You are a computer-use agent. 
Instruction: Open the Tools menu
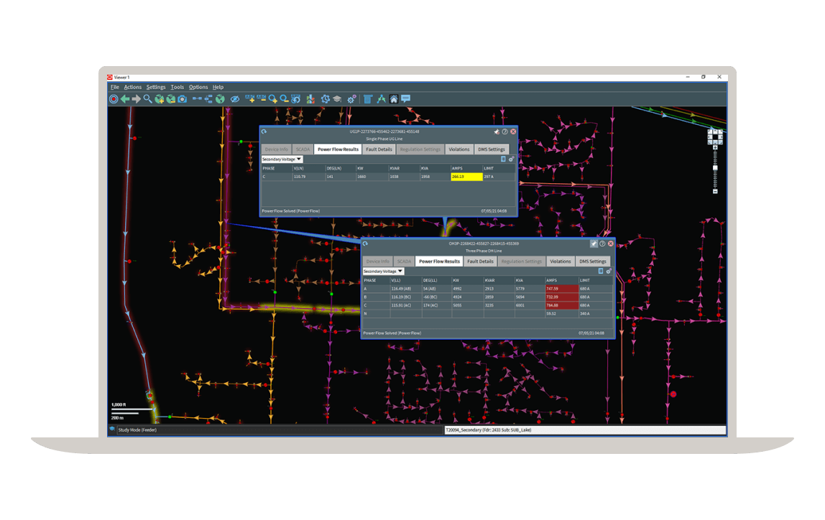[178, 88]
